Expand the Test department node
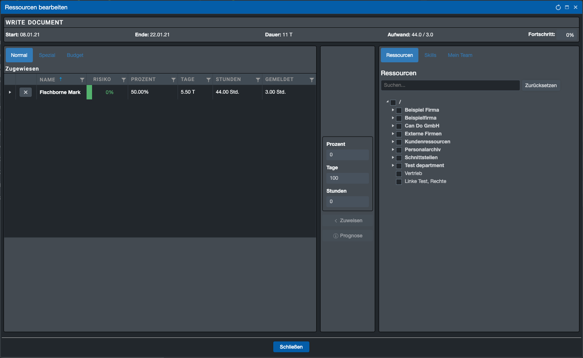 [x=393, y=165]
